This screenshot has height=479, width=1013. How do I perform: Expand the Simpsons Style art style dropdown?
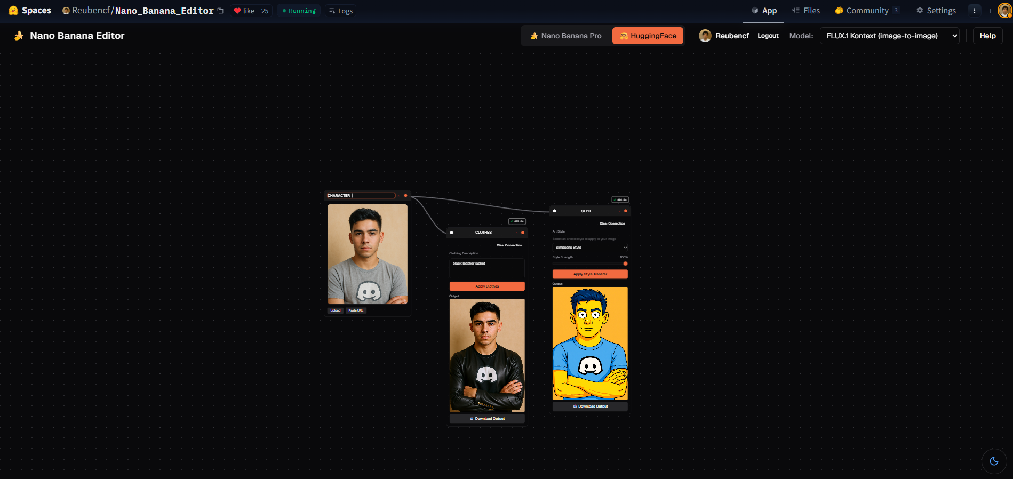click(590, 248)
